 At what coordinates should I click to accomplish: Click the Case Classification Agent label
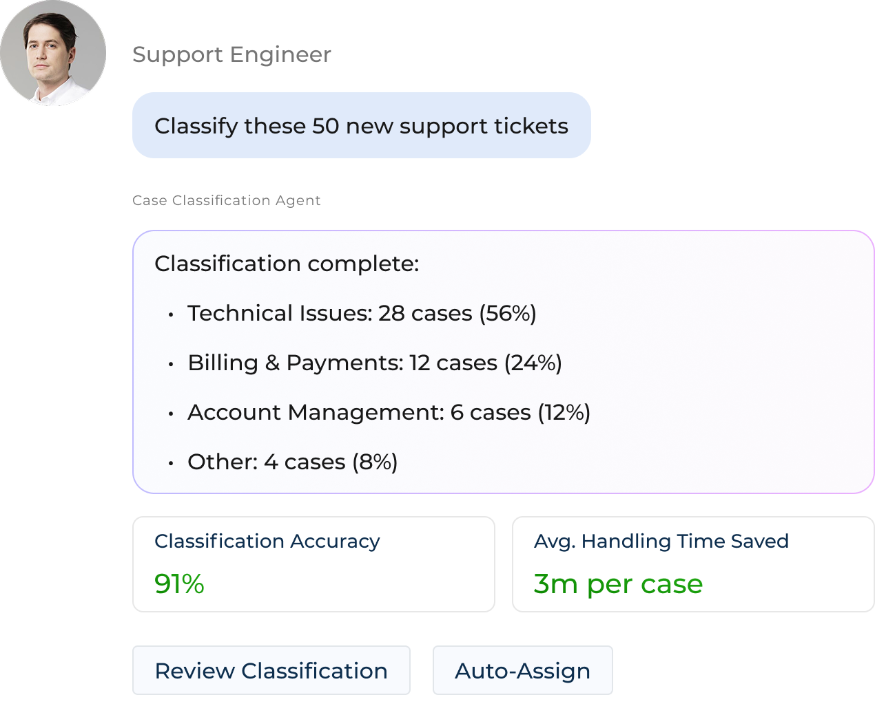(226, 200)
